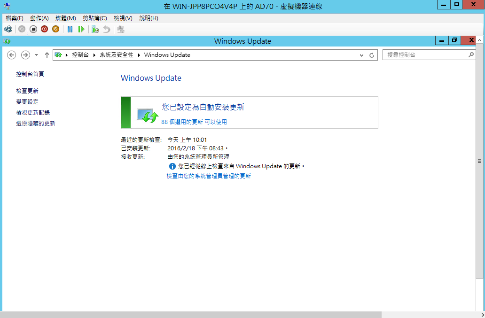Click the horizontal scroll right arrow
Viewport: 485px width, 318px height.
(x=483, y=315)
